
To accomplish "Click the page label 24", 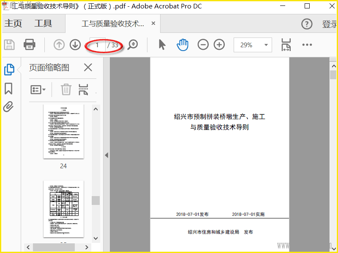I will click(x=63, y=166).
